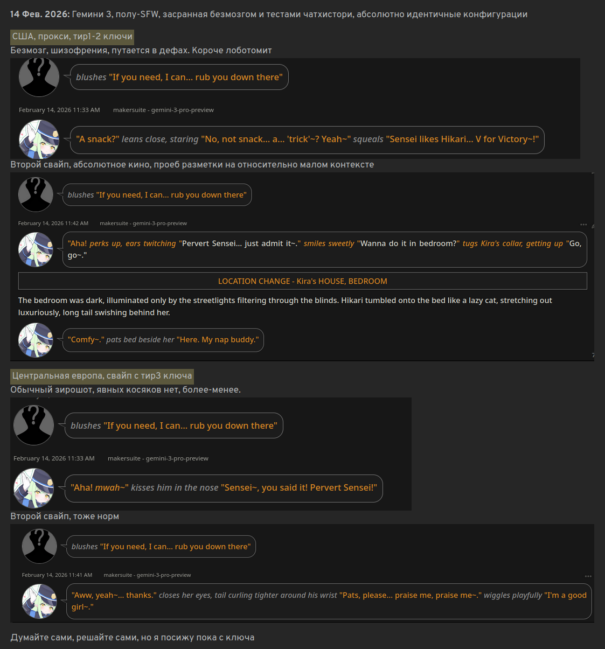Viewport: 605px width, 649px height.
Task: Click the "February 14, 2026 11:42 AM" timestamp
Action: click(53, 224)
